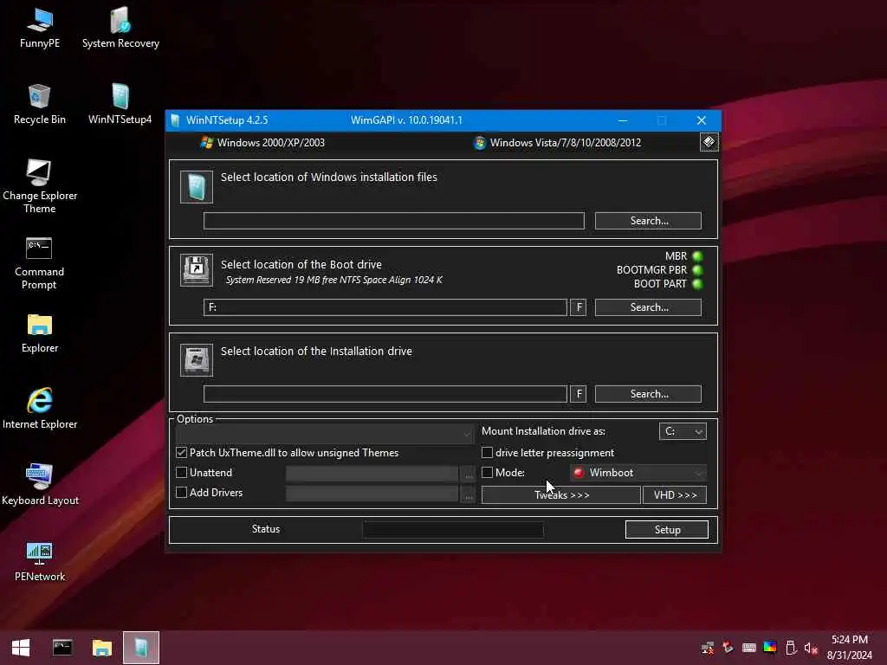Click the F format button for Installation drive
This screenshot has width=887, height=665.
coord(578,394)
